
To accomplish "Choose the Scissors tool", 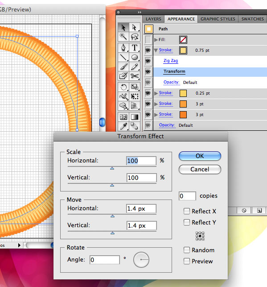I will (x=135, y=76).
